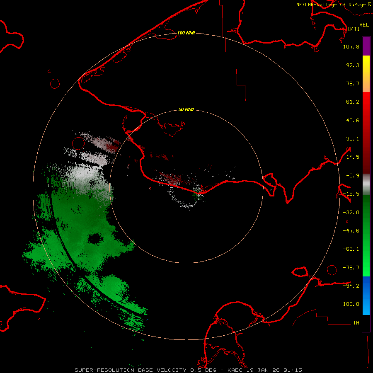The width and height of the screenshot is (373, 373).
Task: Click the Super-Resolution Base Velocity caption
Action: coord(189,370)
